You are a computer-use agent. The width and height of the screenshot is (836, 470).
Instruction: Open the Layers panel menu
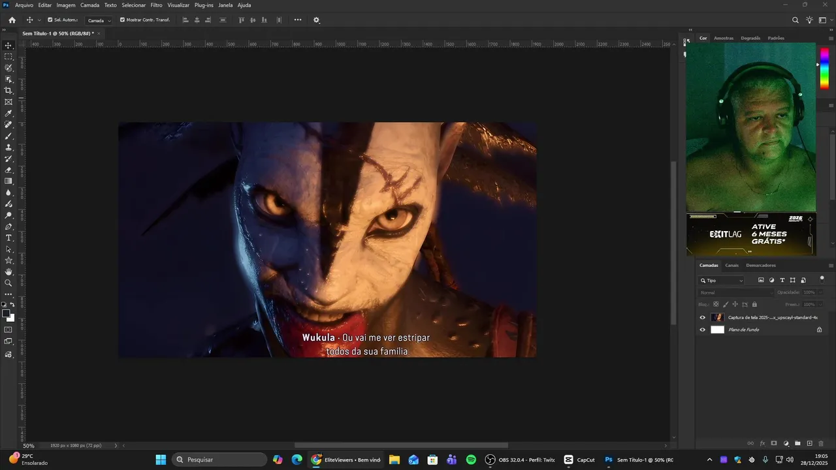click(x=831, y=266)
